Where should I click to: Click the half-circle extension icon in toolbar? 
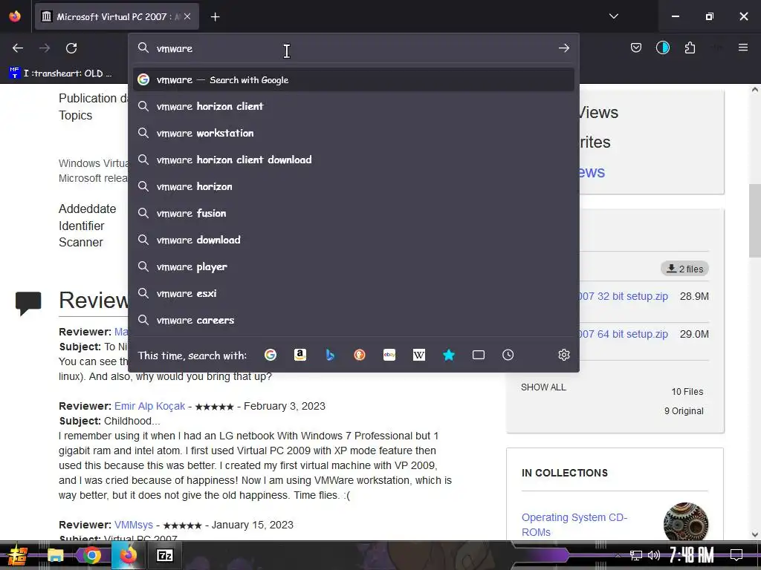pos(662,47)
